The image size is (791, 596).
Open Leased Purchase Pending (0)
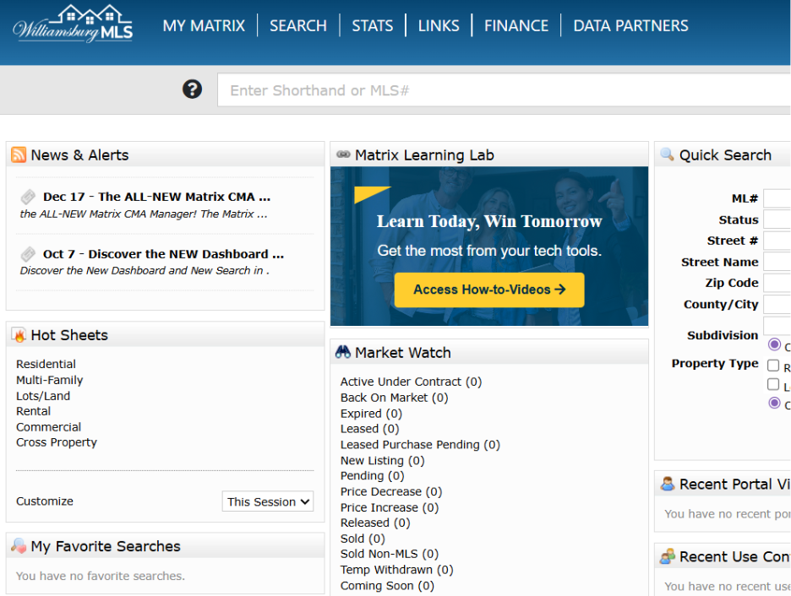point(420,444)
